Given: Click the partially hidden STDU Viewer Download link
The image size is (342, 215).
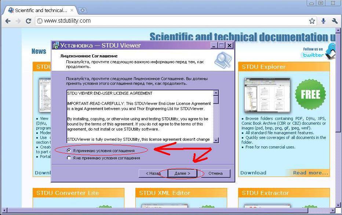Looking at the screenshot, I should (x=43, y=173).
